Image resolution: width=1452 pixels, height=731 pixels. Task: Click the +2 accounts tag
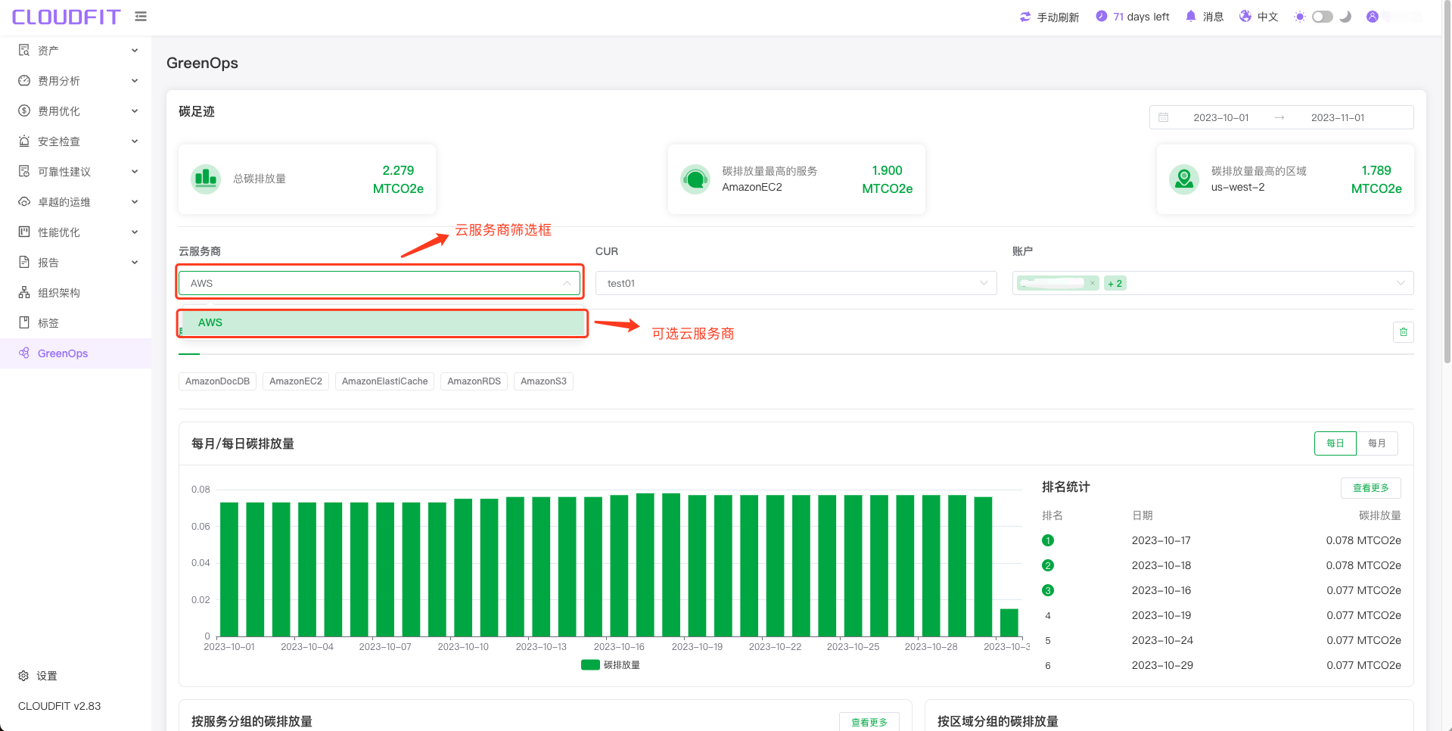click(1115, 283)
